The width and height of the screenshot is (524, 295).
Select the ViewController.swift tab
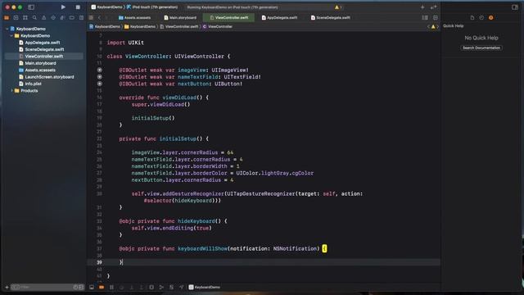pyautogui.click(x=229, y=17)
